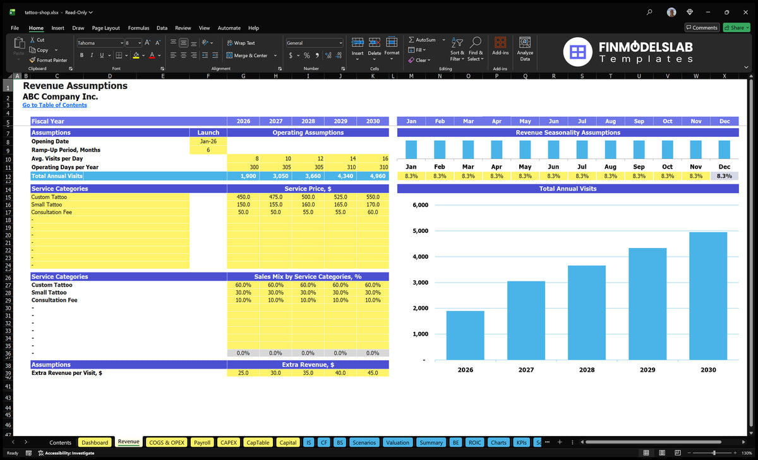Viewport: 758px width, 460px height.
Task: Click the user profile avatar
Action: [671, 12]
